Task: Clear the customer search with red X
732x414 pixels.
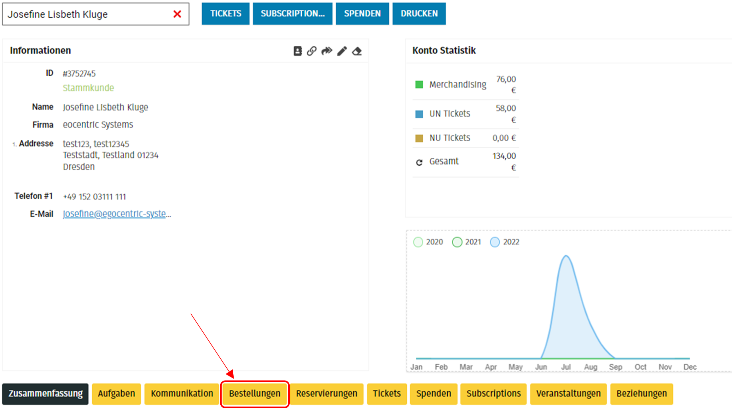Action: coord(177,14)
